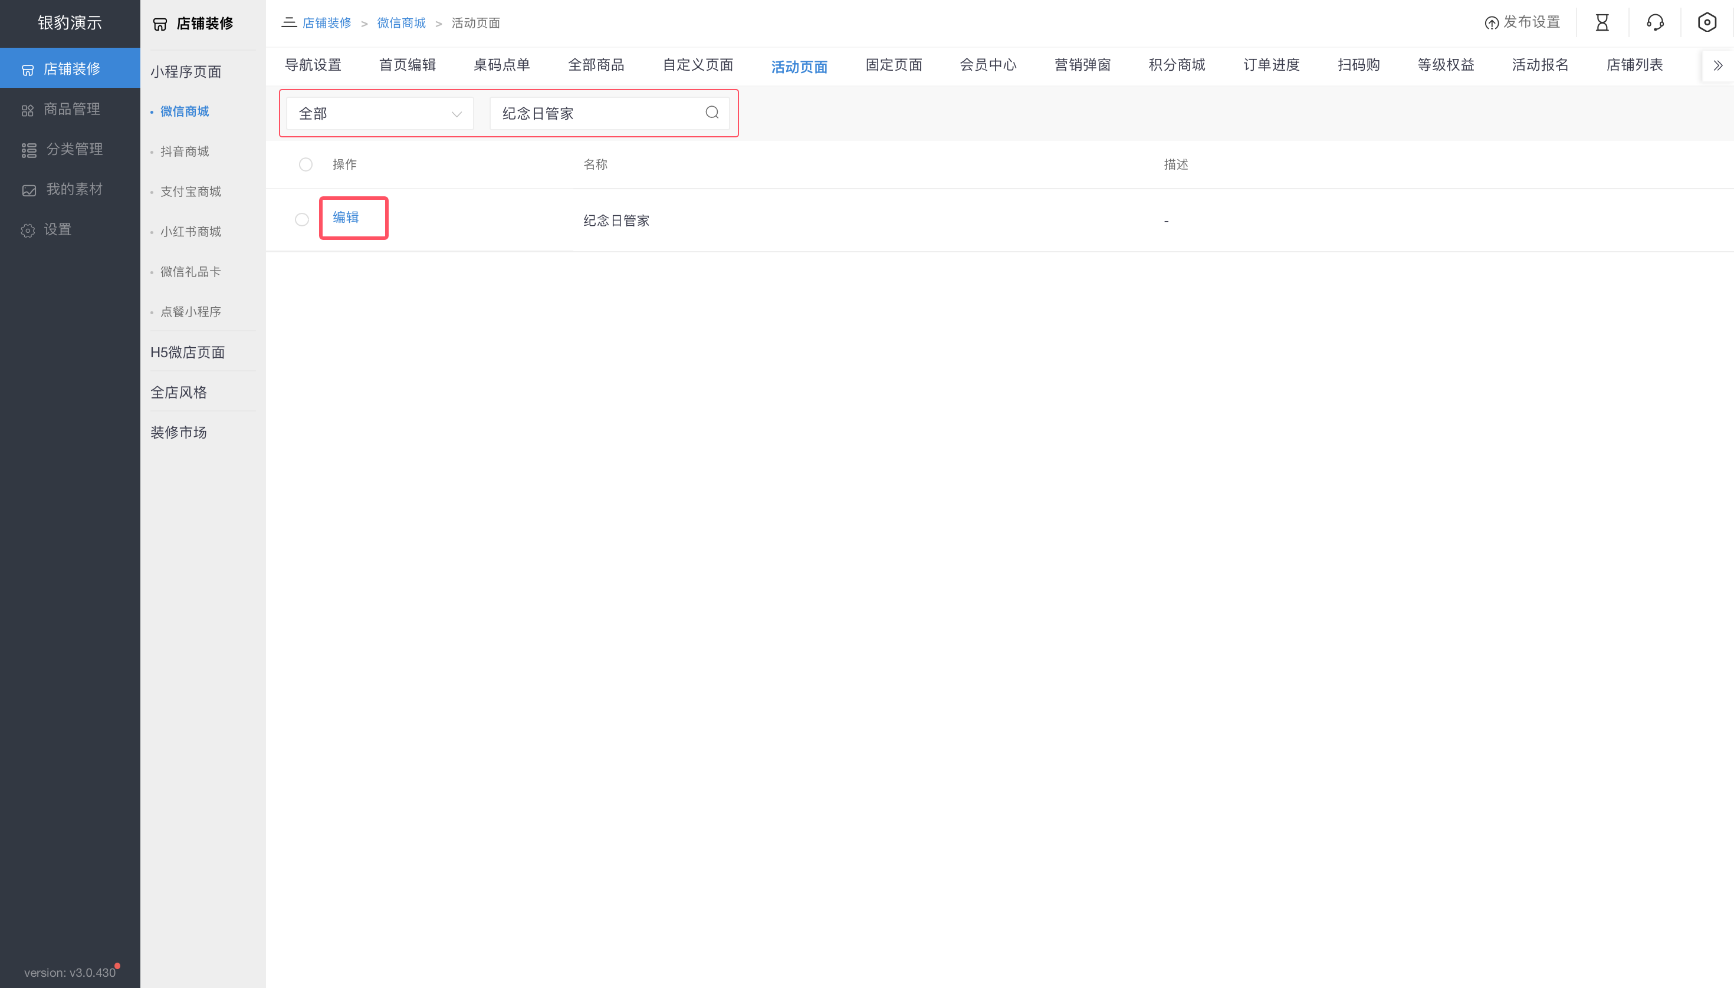Select the radio button on 纪念日管家 row
The height and width of the screenshot is (988, 1734).
click(x=302, y=219)
